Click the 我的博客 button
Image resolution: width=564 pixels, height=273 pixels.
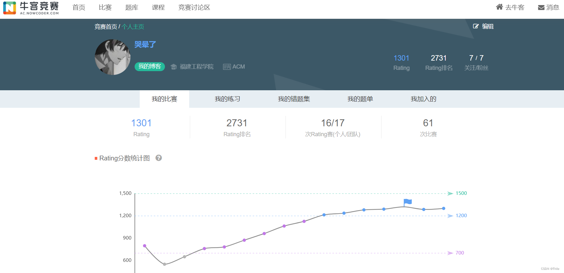click(x=150, y=66)
